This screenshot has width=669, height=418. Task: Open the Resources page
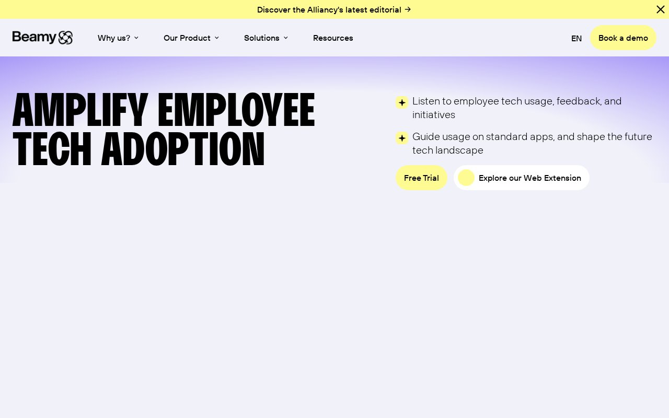pyautogui.click(x=333, y=38)
